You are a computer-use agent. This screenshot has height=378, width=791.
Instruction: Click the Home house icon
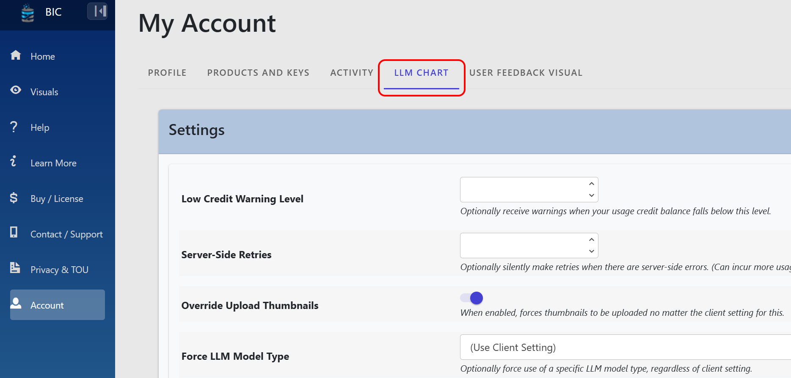tap(16, 55)
